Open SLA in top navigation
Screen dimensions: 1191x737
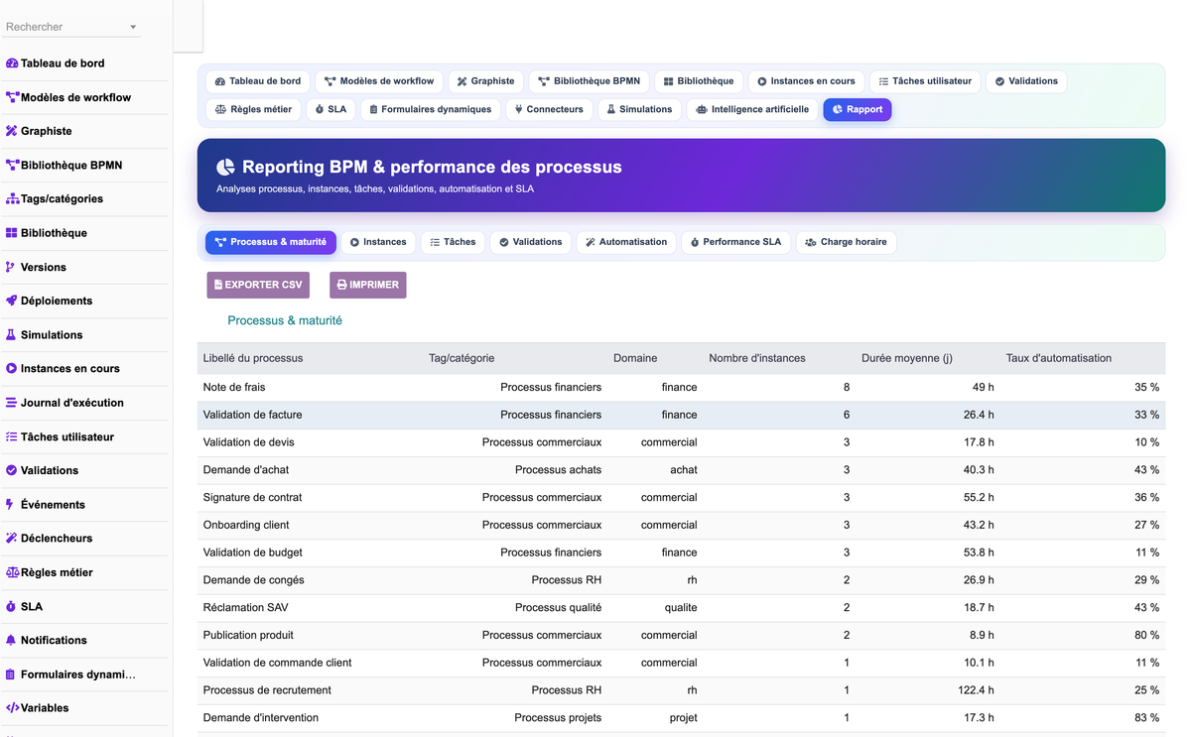point(331,110)
